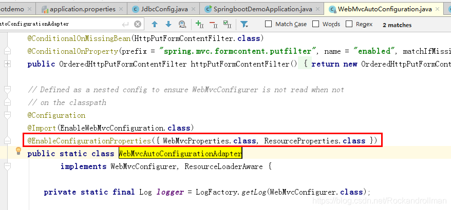The width and height of the screenshot is (451, 210).
Task: Enable the Regex checkbox
Action: tap(349, 24)
